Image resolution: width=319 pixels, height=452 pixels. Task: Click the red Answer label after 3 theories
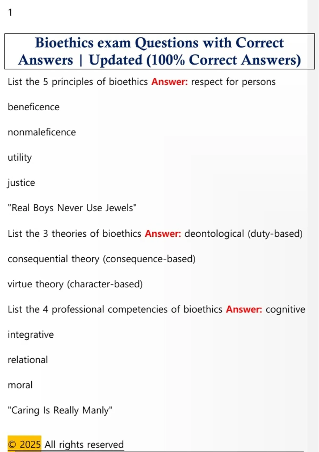pyautogui.click(x=163, y=234)
